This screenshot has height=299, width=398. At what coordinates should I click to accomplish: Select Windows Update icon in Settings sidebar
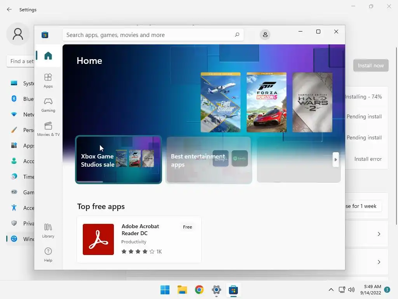14,239
